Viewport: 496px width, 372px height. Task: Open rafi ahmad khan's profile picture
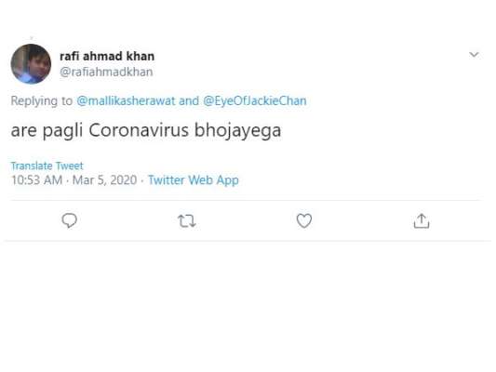[x=31, y=64]
